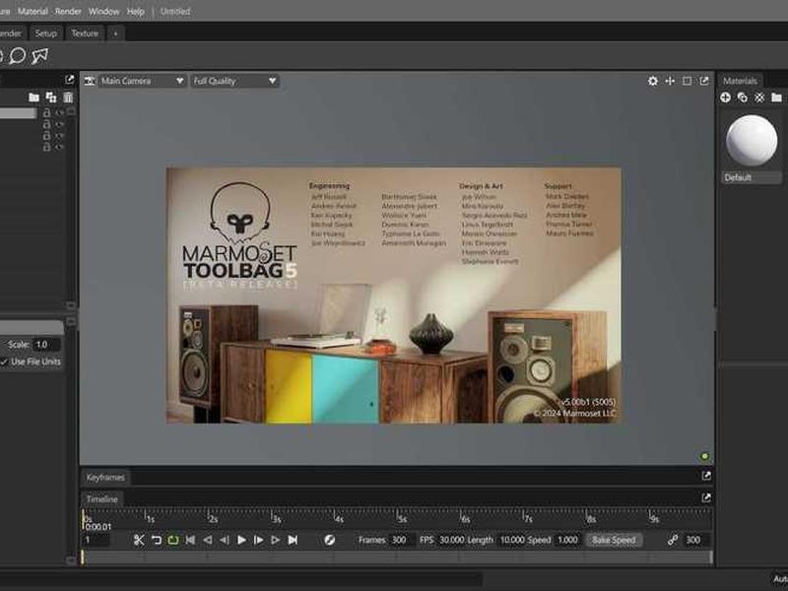Click the camera icon beside Main Camera

90,81
